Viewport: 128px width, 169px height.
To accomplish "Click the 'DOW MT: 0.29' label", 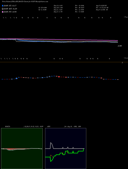I will pyautogui.click(x=10, y=9).
